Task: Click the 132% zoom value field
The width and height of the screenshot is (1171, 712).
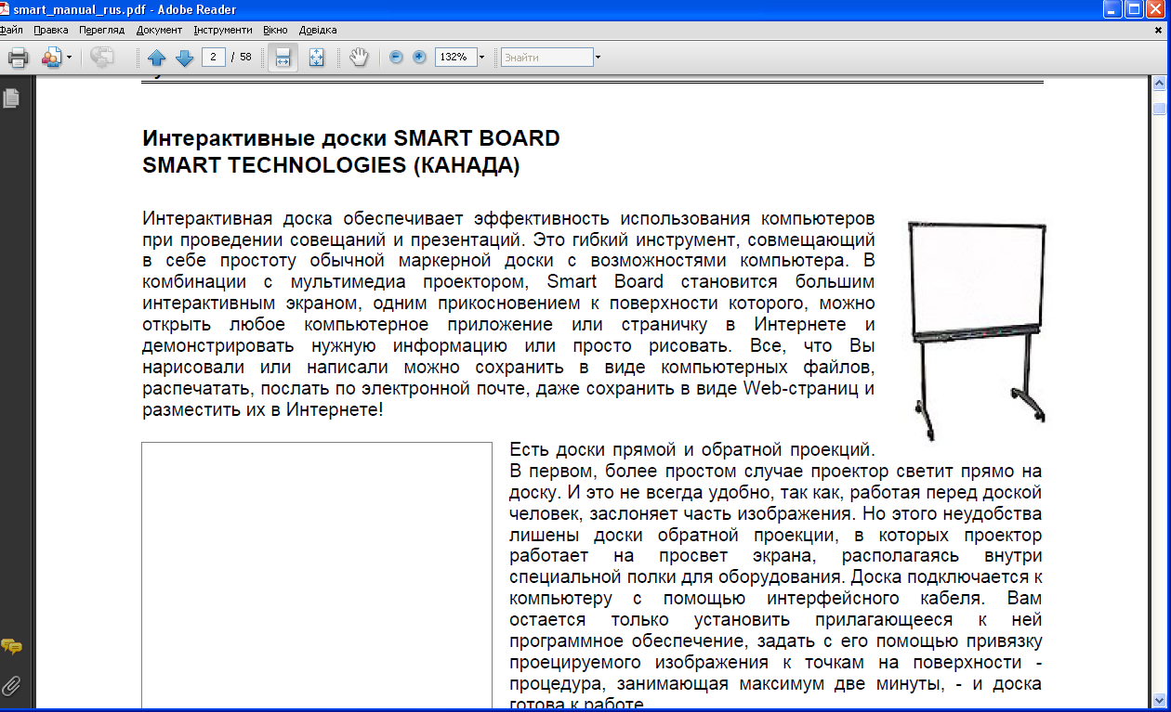Action: pos(455,57)
